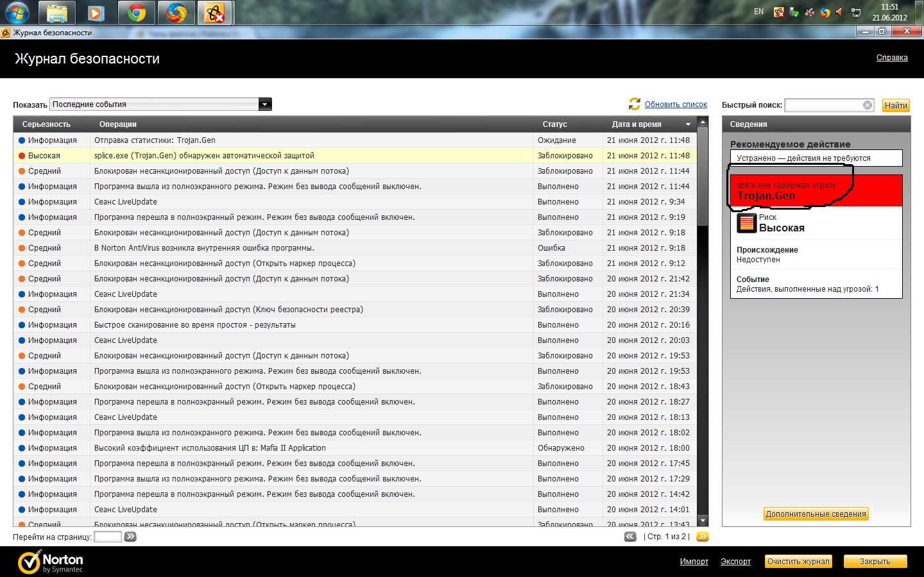Click the orange Риск Высокая risk icon
Image resolution: width=924 pixels, height=577 pixels.
[746, 223]
